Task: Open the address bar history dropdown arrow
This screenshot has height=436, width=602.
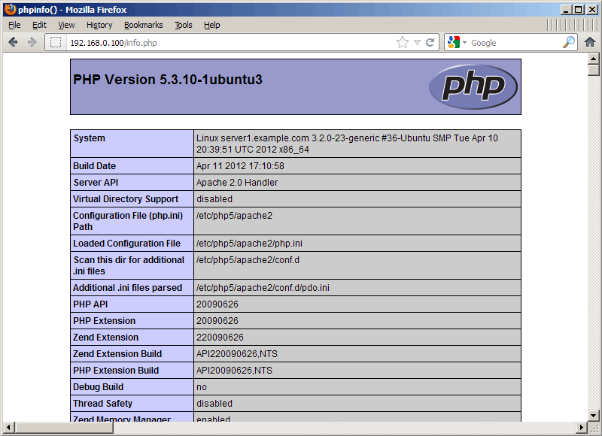Action: pyautogui.click(x=418, y=42)
